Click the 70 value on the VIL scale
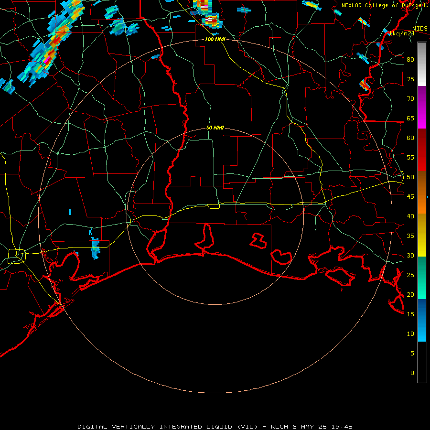430x430 pixels. pyautogui.click(x=410, y=99)
